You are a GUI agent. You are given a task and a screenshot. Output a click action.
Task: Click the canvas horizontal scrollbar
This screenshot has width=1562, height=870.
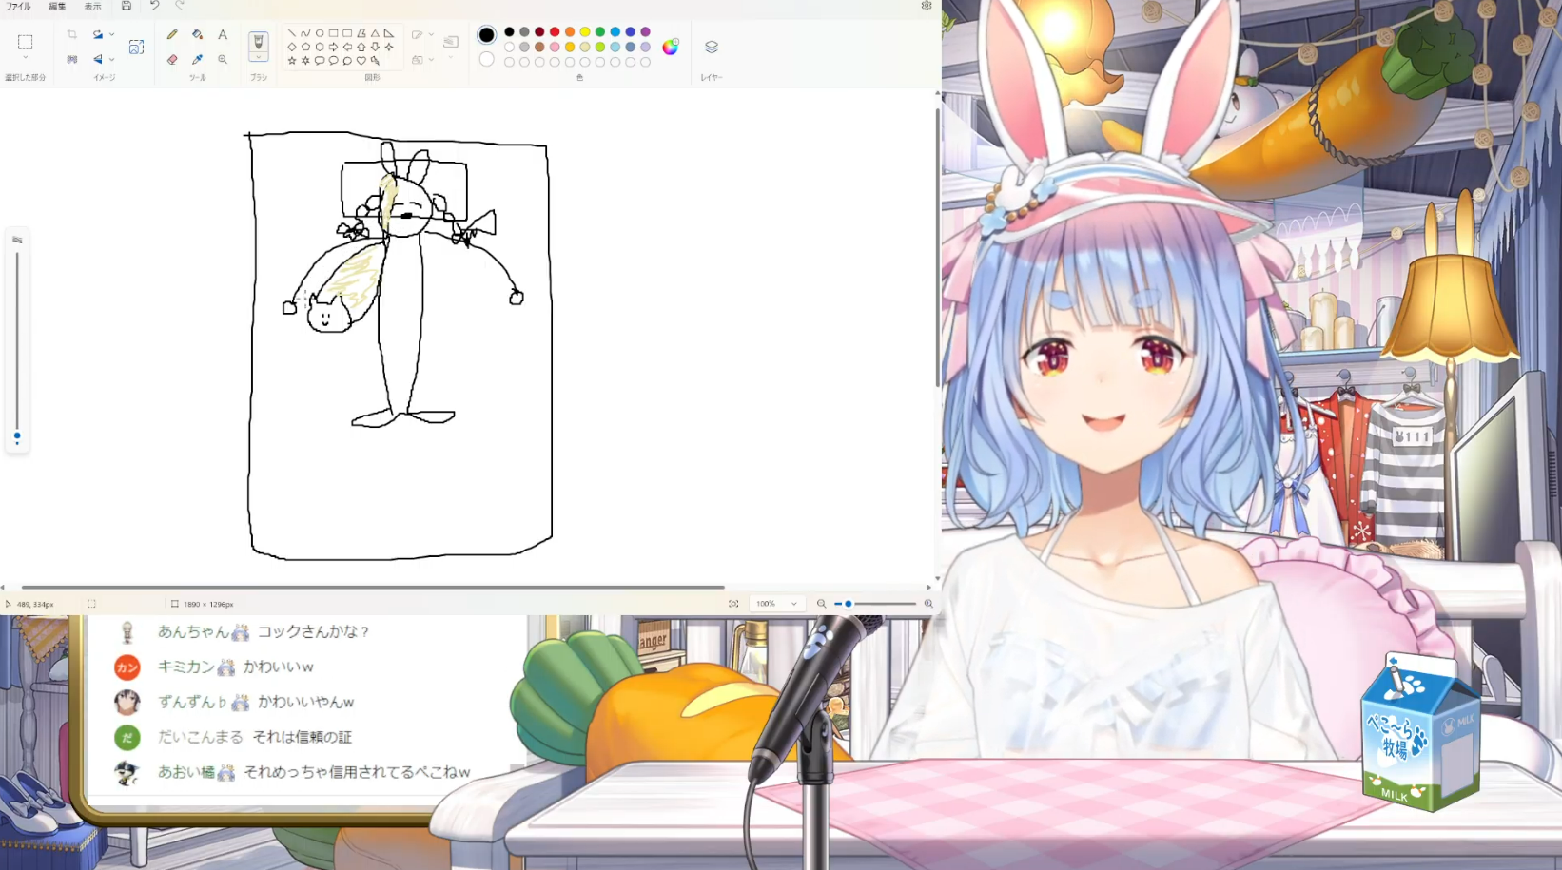click(x=373, y=588)
